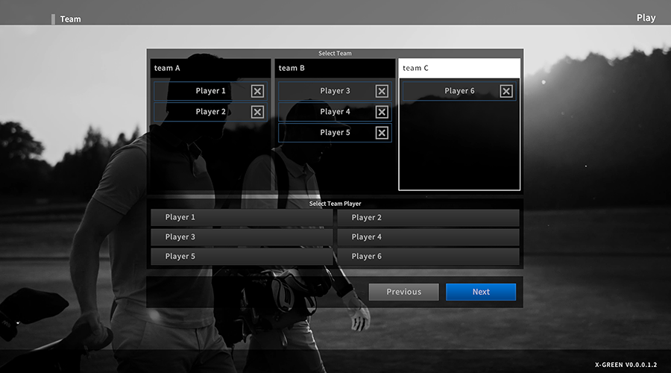
Task: Remove Player 6 from team C
Action: [506, 91]
